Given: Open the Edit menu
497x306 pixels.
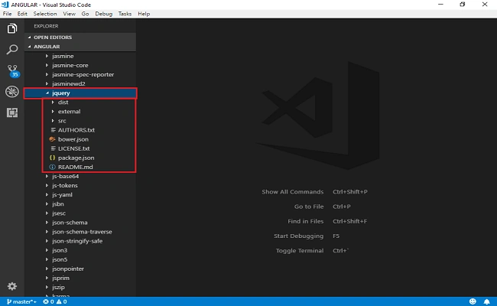Looking at the screenshot, I should [22, 14].
